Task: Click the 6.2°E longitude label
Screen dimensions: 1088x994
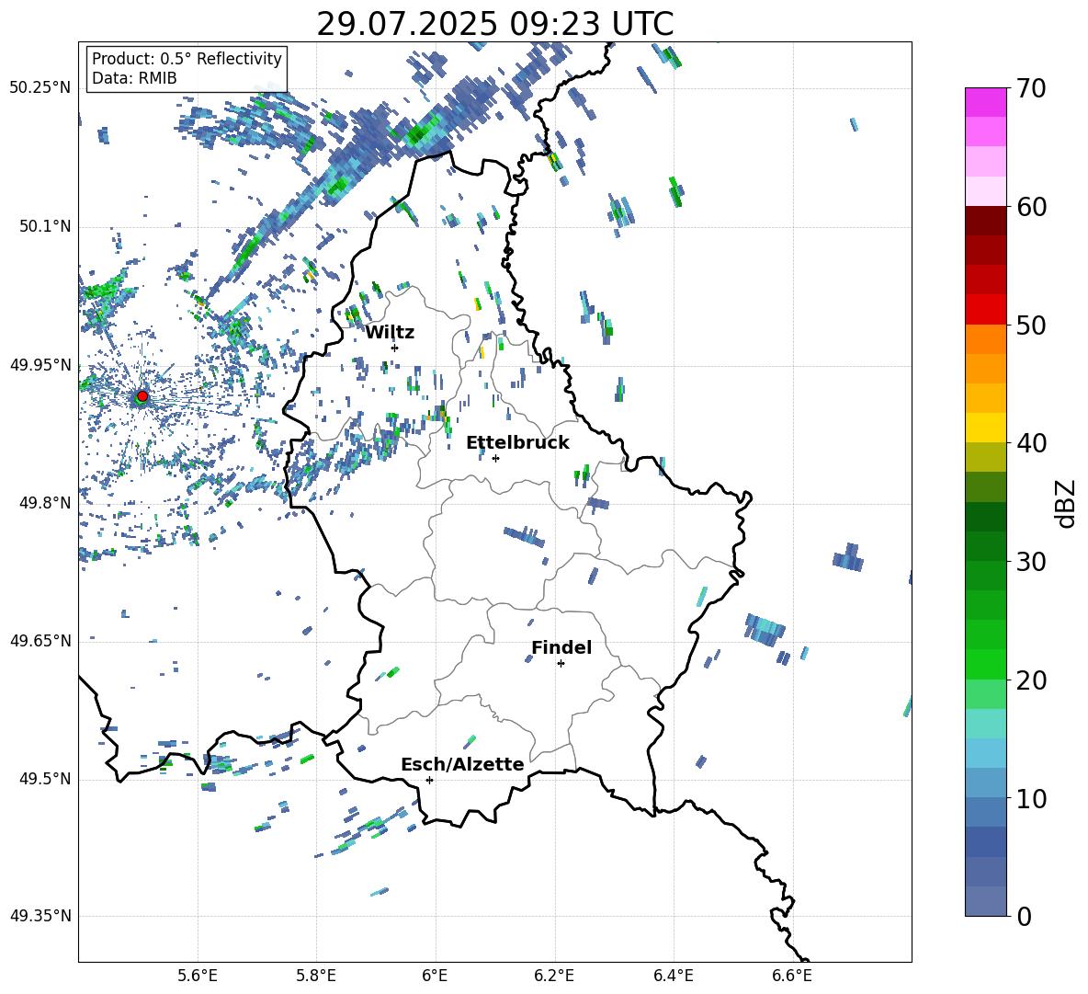Action: click(x=554, y=976)
